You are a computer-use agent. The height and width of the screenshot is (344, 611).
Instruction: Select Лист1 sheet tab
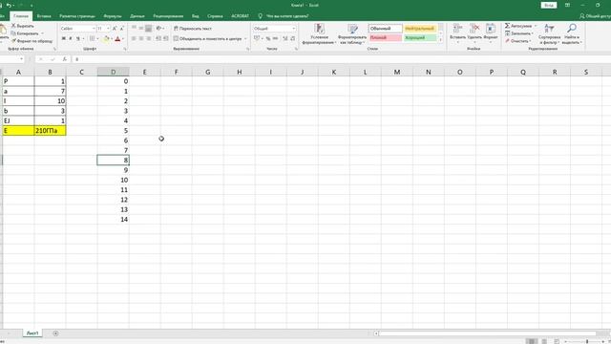32,333
